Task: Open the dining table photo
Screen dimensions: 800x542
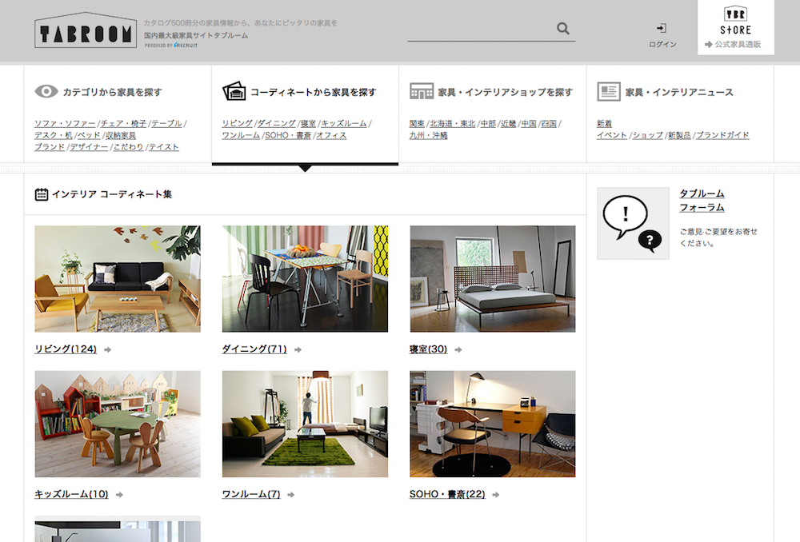Action: pyautogui.click(x=305, y=279)
